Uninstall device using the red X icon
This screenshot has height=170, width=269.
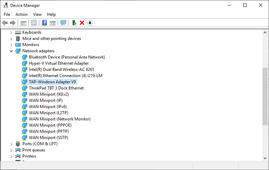(x=82, y=23)
